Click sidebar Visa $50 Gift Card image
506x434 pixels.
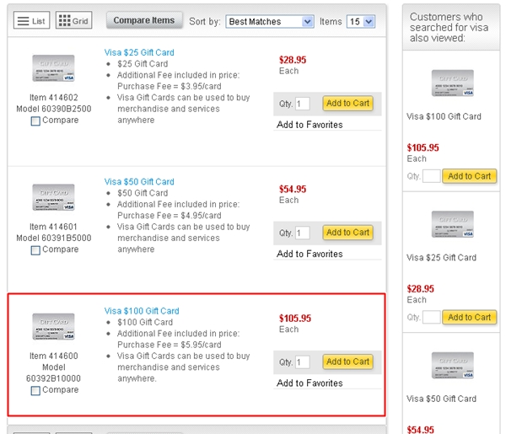[x=453, y=366]
